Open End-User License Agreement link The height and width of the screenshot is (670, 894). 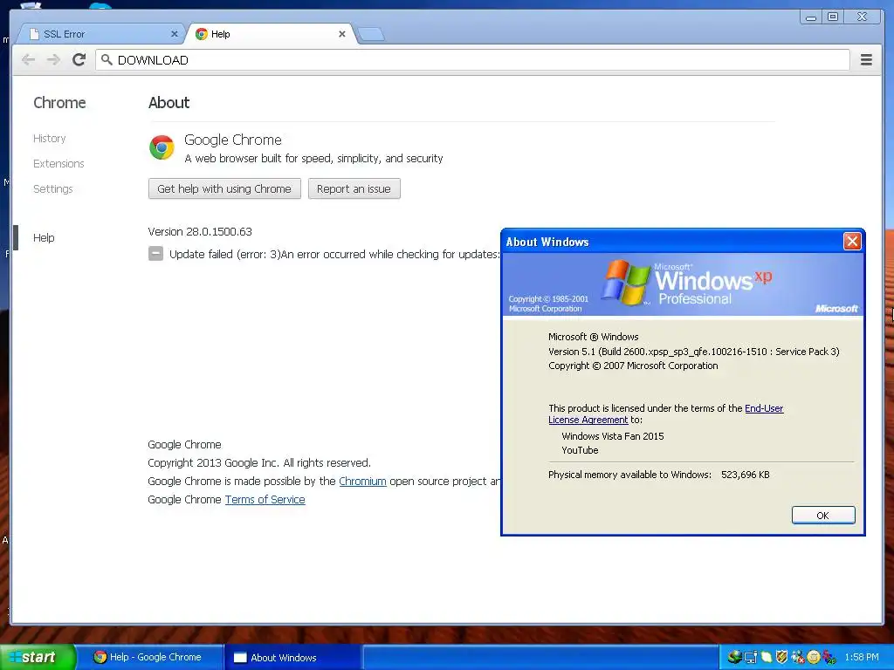(x=666, y=414)
